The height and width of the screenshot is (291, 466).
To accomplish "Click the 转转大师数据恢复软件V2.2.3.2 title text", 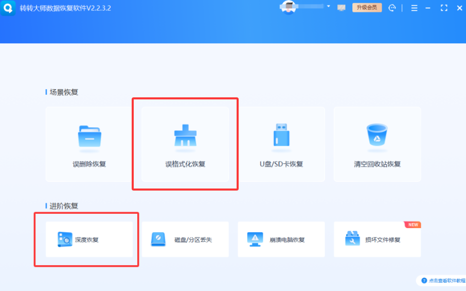I will (x=65, y=8).
